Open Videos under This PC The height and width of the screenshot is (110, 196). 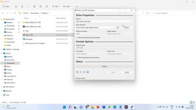pos(9,73)
